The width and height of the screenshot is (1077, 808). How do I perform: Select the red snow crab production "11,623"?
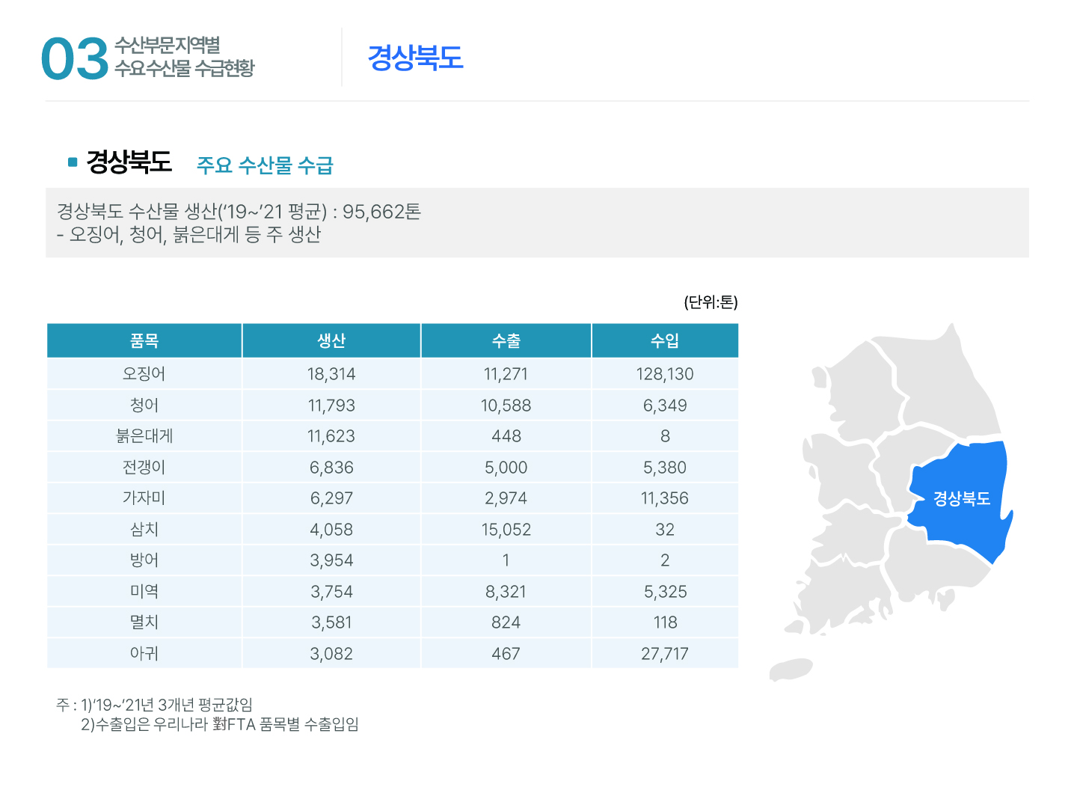coord(331,436)
